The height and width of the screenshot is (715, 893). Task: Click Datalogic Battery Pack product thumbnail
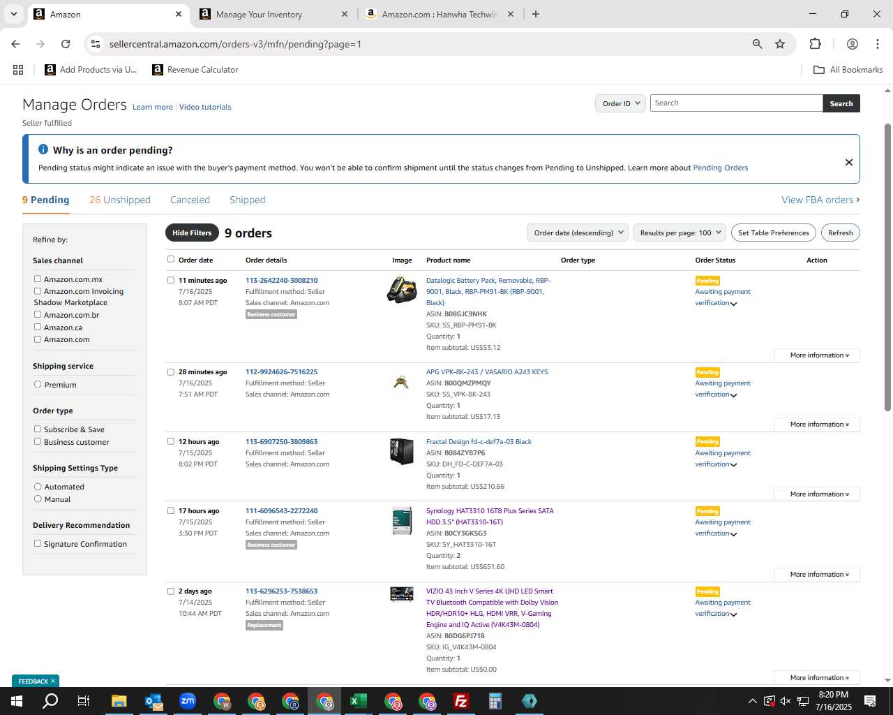pos(402,290)
